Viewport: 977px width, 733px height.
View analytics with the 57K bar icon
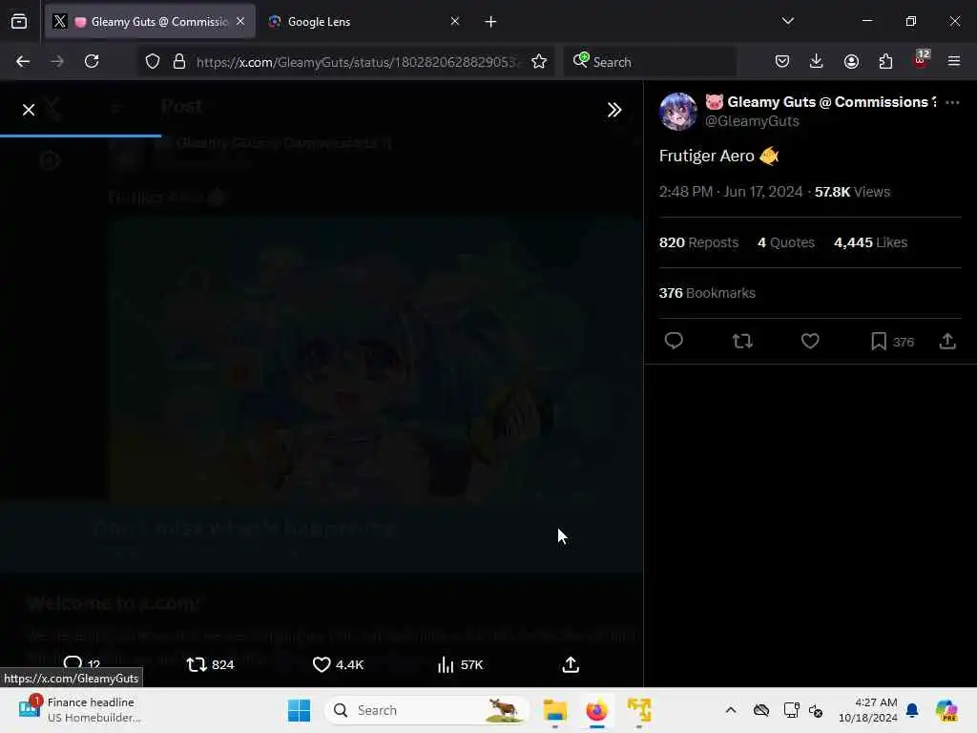tap(461, 664)
